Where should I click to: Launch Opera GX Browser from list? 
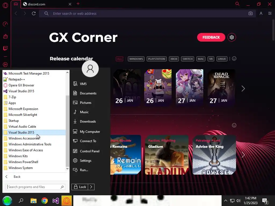coord(34,85)
